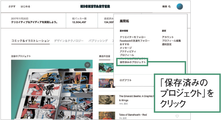The height and width of the screenshot is (120, 221).
Task: Click the 2017年11月20日 date text
Action: [20, 19]
